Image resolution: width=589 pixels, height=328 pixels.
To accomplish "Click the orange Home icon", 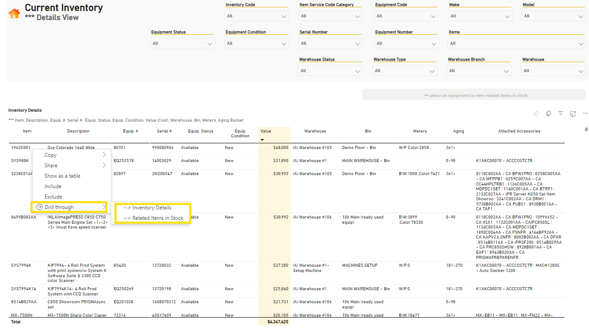I will tap(14, 13).
